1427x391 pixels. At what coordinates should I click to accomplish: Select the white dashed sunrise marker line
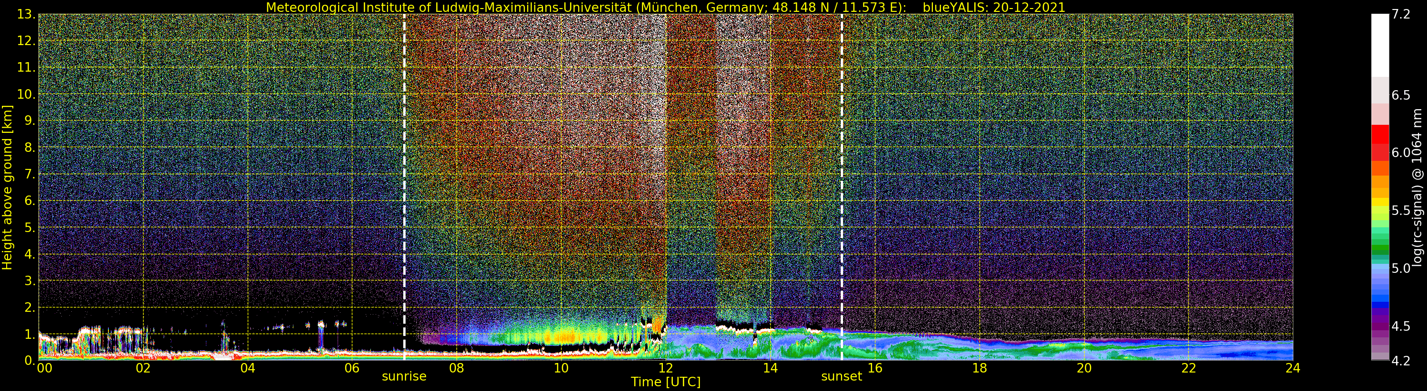404,187
